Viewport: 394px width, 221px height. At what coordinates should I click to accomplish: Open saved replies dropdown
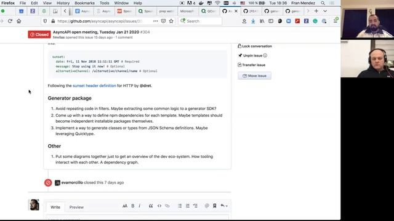pos(224,206)
